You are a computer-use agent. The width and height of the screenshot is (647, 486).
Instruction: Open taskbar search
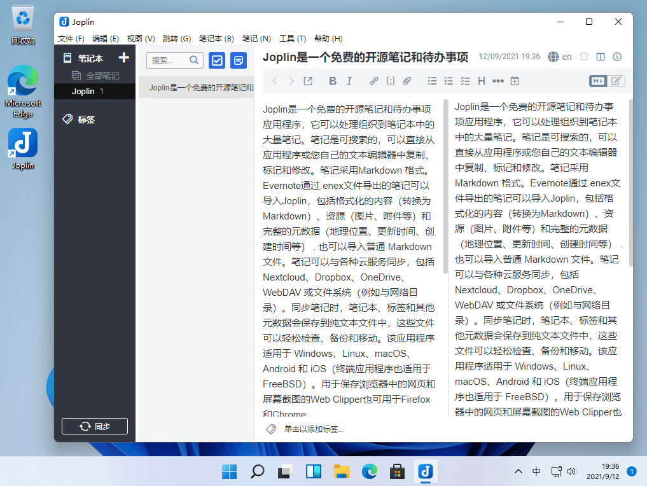[x=258, y=471]
